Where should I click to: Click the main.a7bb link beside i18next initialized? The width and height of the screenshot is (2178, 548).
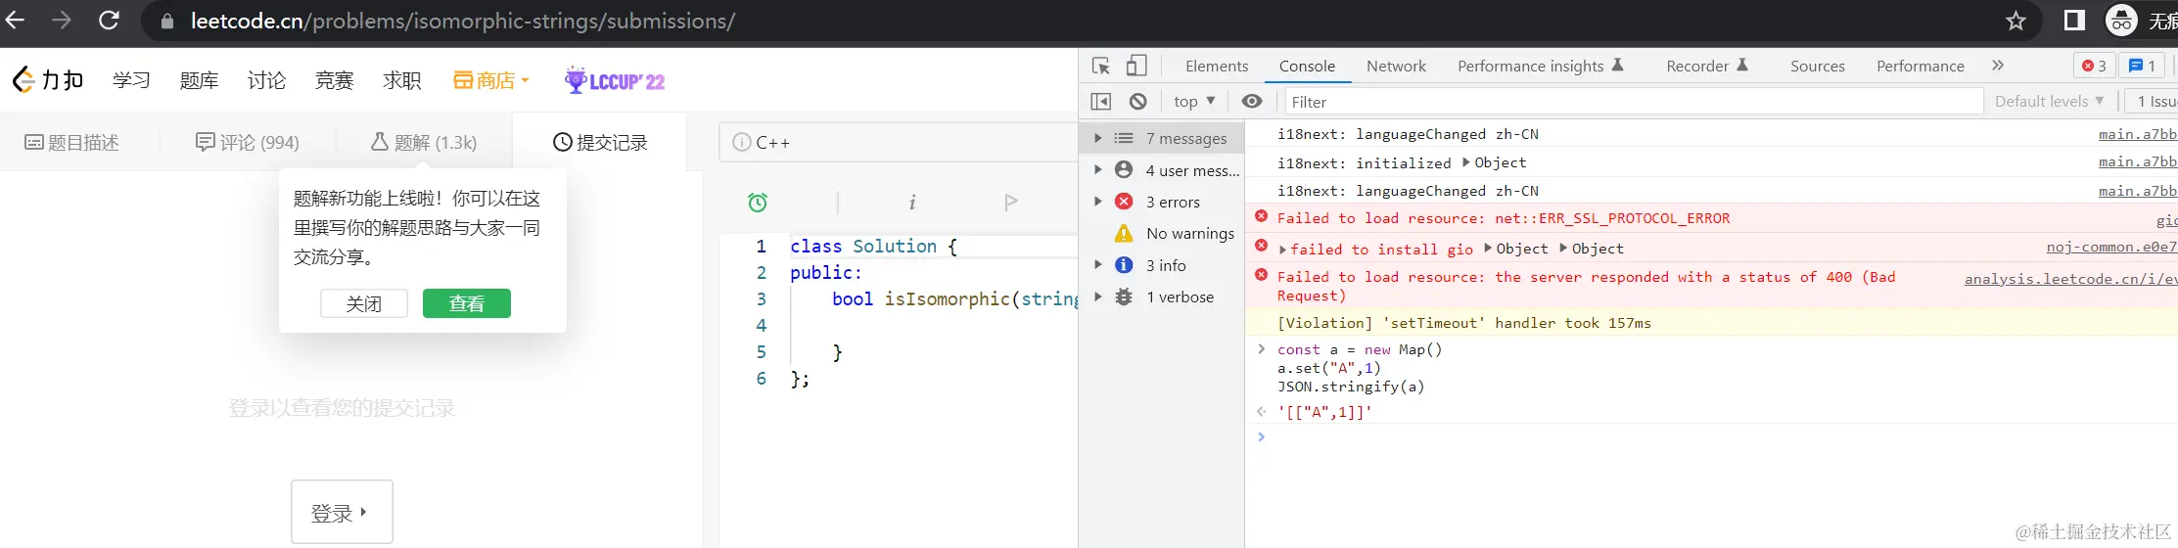pyautogui.click(x=2138, y=161)
